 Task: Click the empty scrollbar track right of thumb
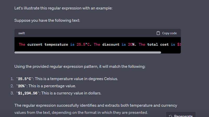171,52
